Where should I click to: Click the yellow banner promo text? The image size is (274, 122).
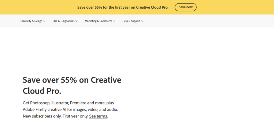pyautogui.click(x=123, y=7)
